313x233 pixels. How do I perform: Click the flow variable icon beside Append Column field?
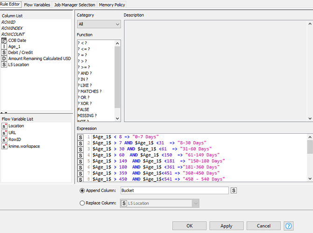pyautogui.click(x=234, y=191)
